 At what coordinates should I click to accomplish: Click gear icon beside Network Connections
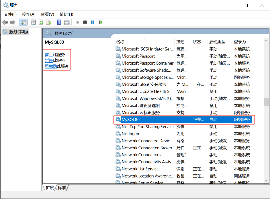[118, 155]
